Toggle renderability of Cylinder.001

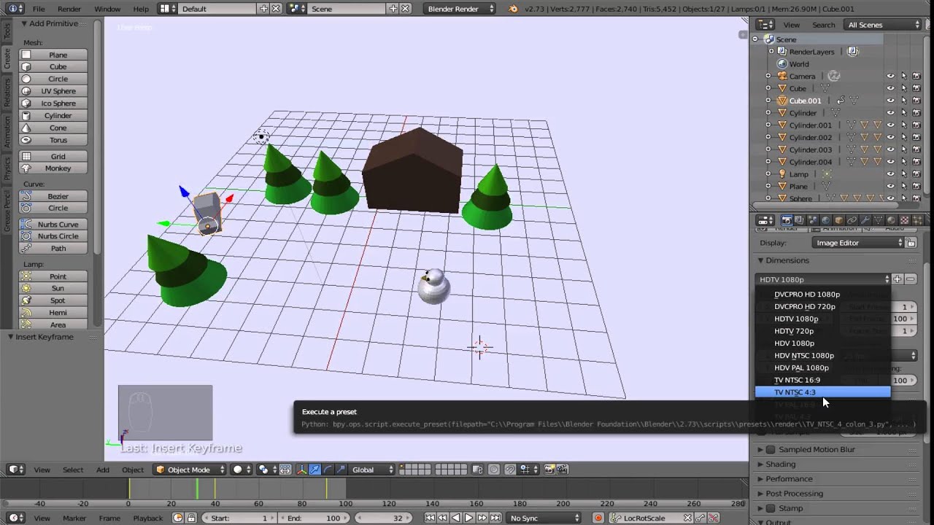click(916, 125)
